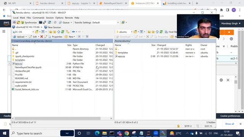Select requirements.txt file

click(x=23, y=82)
